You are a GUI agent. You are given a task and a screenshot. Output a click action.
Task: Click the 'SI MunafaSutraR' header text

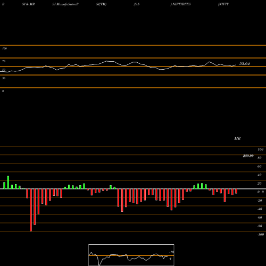tap(65, 4)
